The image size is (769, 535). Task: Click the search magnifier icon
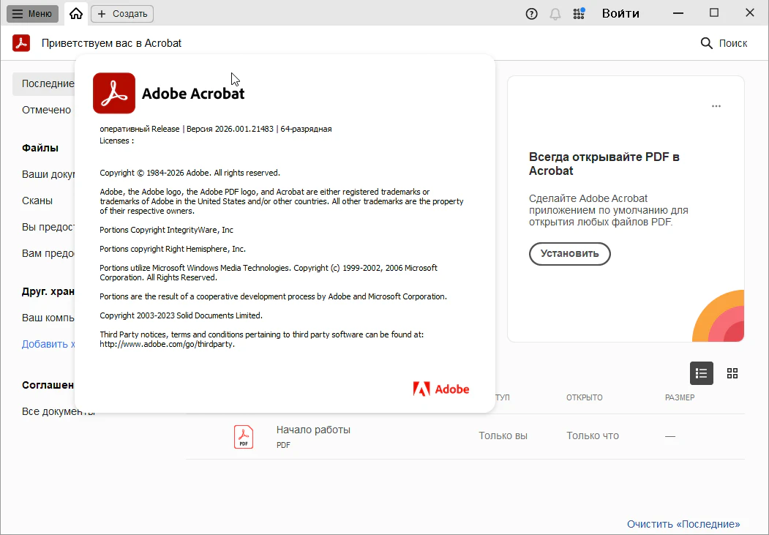707,43
